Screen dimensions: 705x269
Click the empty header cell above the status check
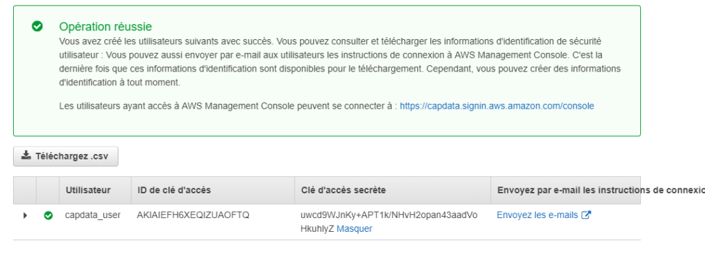pyautogui.click(x=48, y=191)
